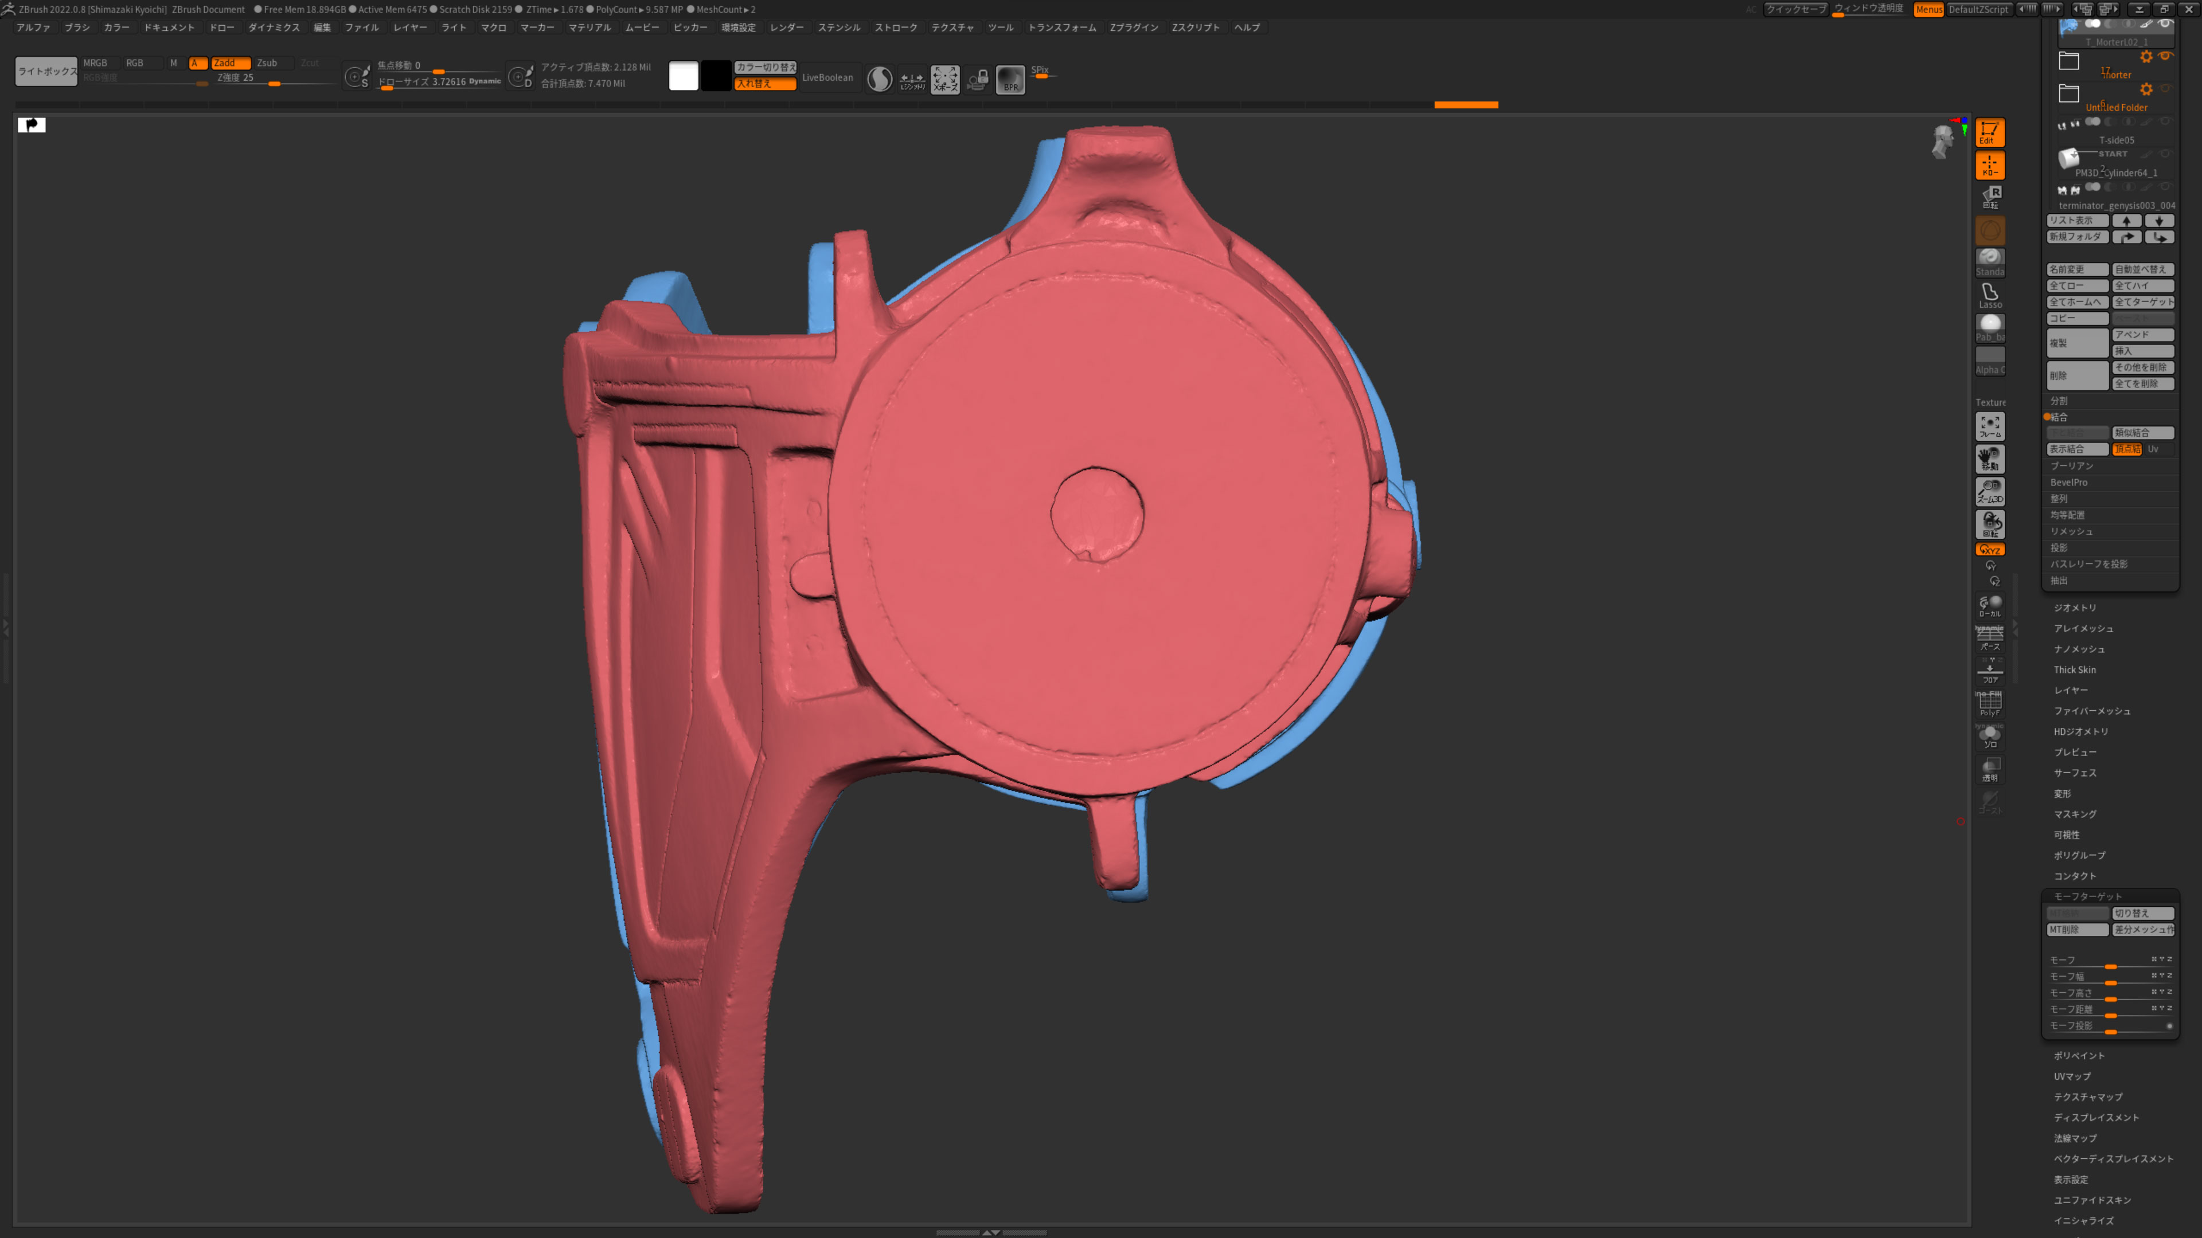Open the ヘルプ menu

click(x=1247, y=28)
